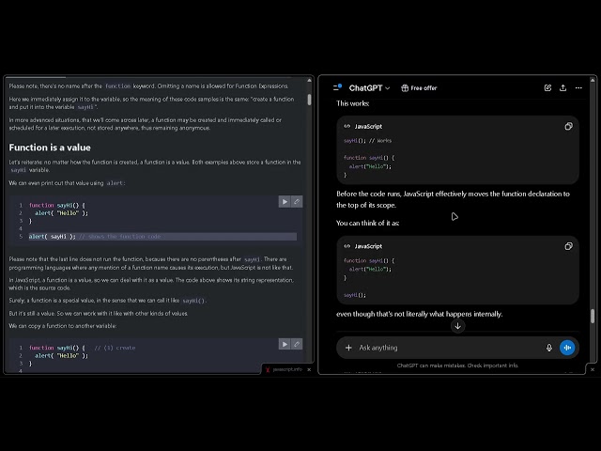Close the ChatGPT pane with the corner X
601x451 pixels.
point(593,369)
